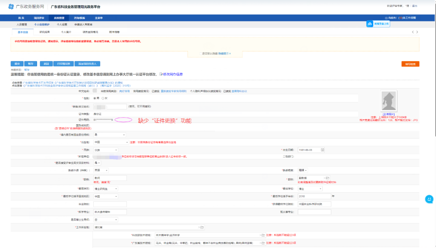Open the calendar picker for 出生日期
Image resolution: width=436 pixels, height=248 pixels.
[x=322, y=149]
